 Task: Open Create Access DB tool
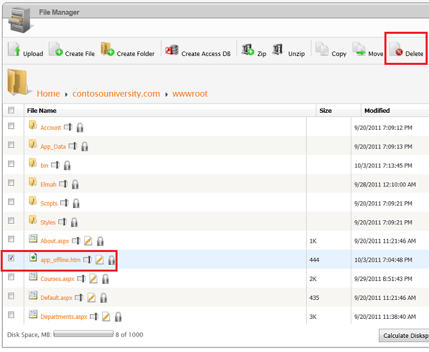[172, 50]
